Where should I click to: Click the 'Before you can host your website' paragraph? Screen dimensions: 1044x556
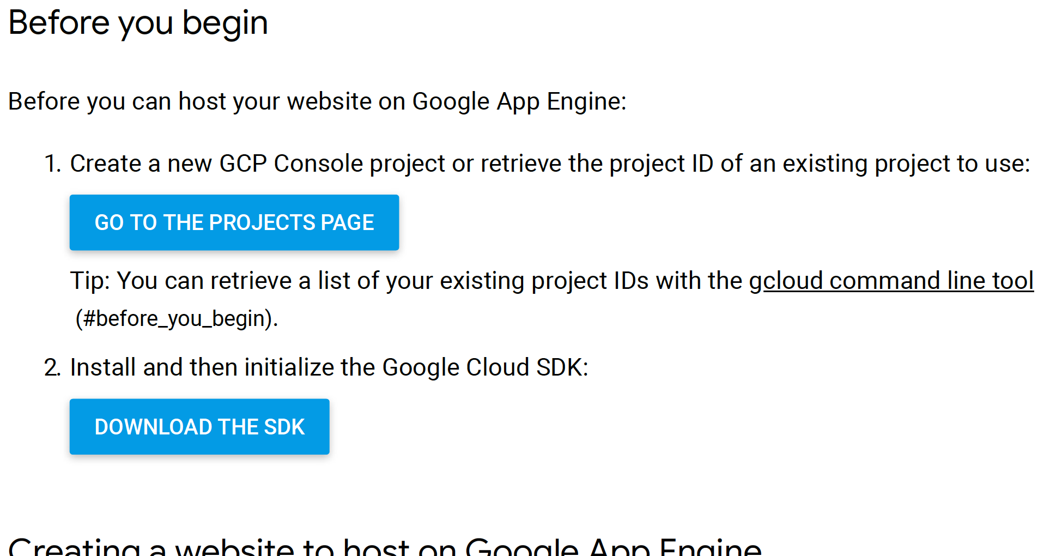[x=317, y=101]
